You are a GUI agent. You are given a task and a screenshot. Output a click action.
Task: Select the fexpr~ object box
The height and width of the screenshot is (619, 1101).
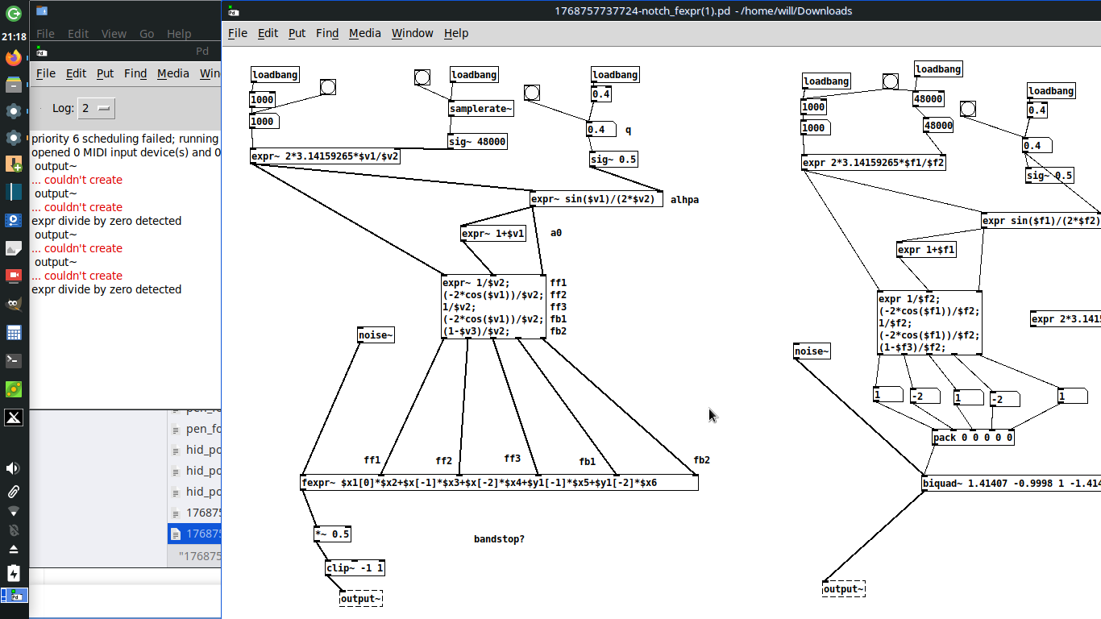(499, 483)
